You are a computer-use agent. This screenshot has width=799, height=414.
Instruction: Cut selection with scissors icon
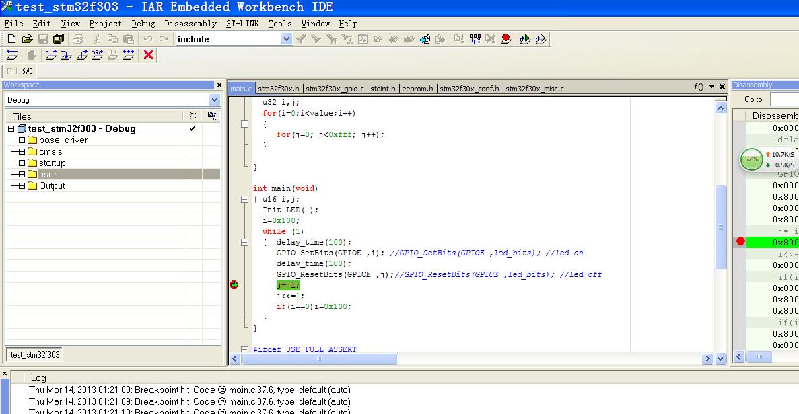click(x=97, y=39)
